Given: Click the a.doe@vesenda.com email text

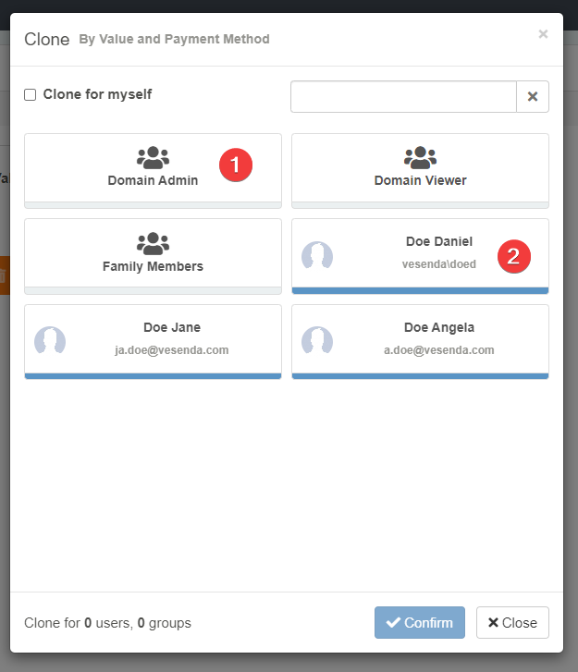Looking at the screenshot, I should 439,350.
